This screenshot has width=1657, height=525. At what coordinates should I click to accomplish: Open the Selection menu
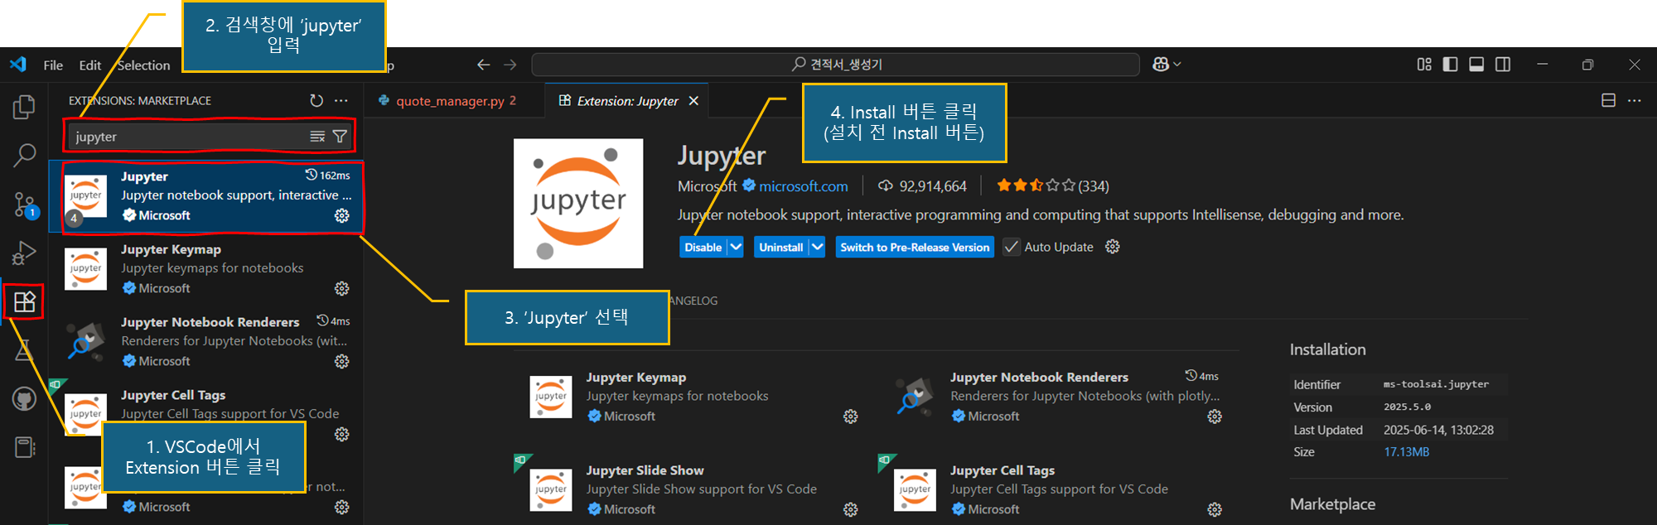[x=143, y=65]
